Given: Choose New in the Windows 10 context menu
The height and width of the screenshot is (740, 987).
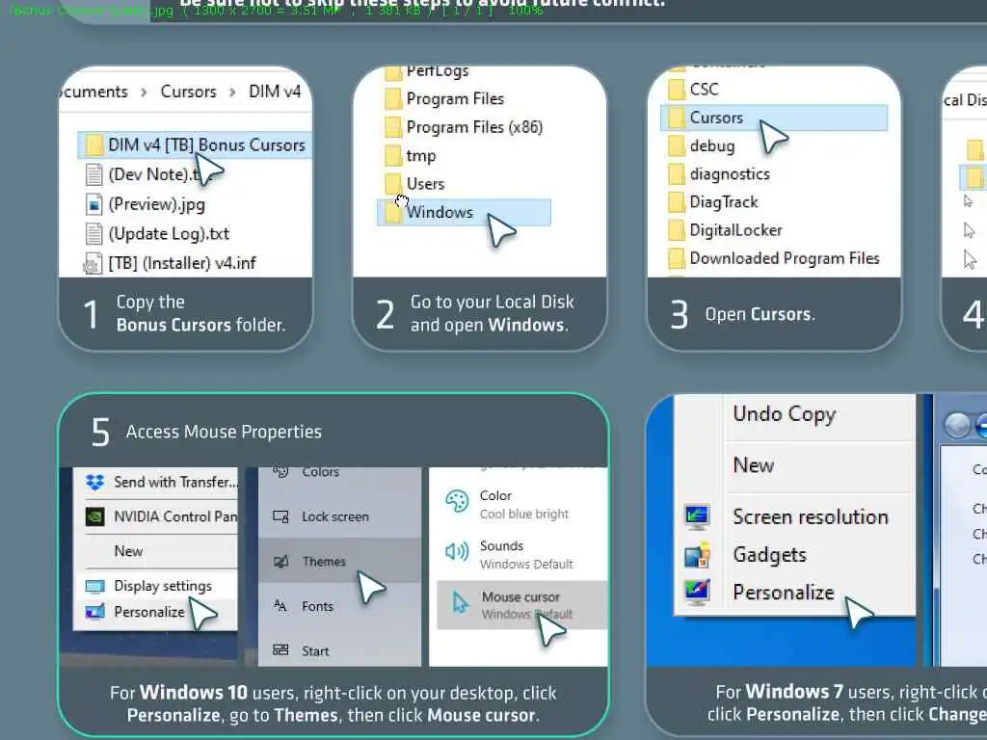Looking at the screenshot, I should [156, 551].
